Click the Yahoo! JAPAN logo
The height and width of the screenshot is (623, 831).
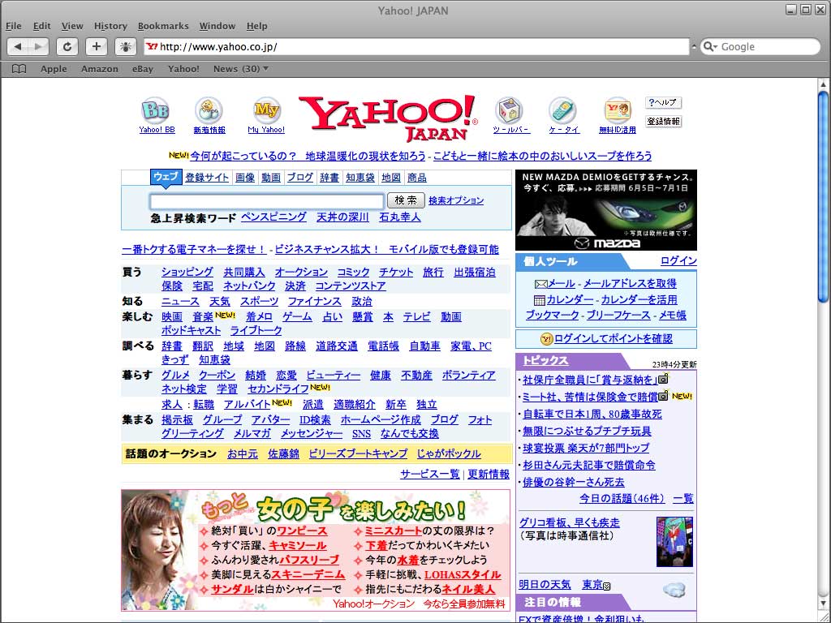click(x=388, y=118)
